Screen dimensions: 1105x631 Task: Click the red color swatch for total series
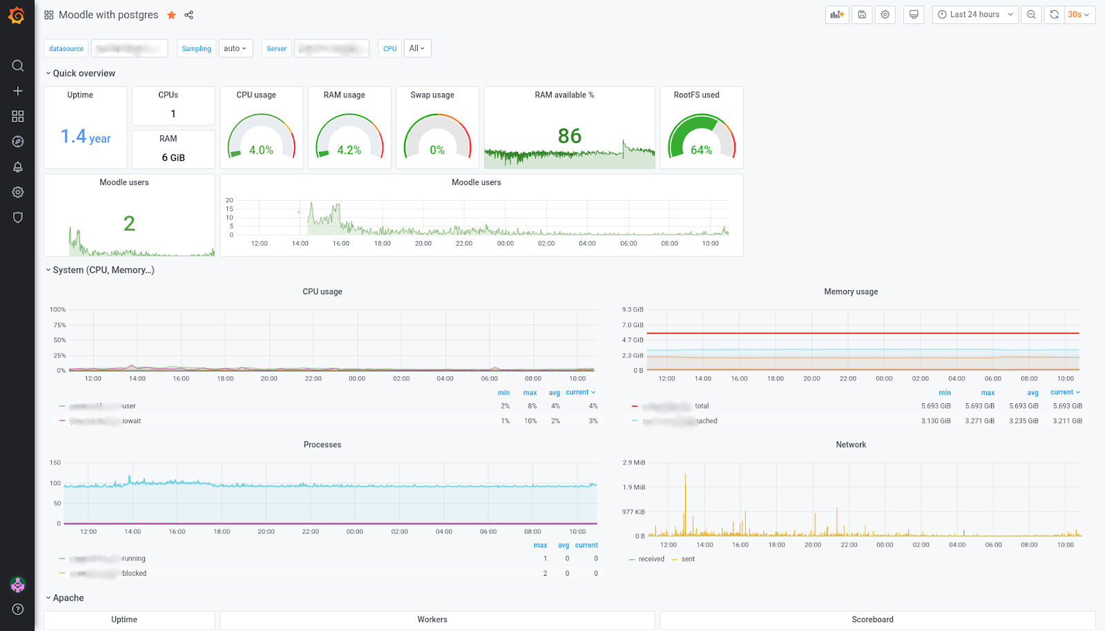point(635,406)
